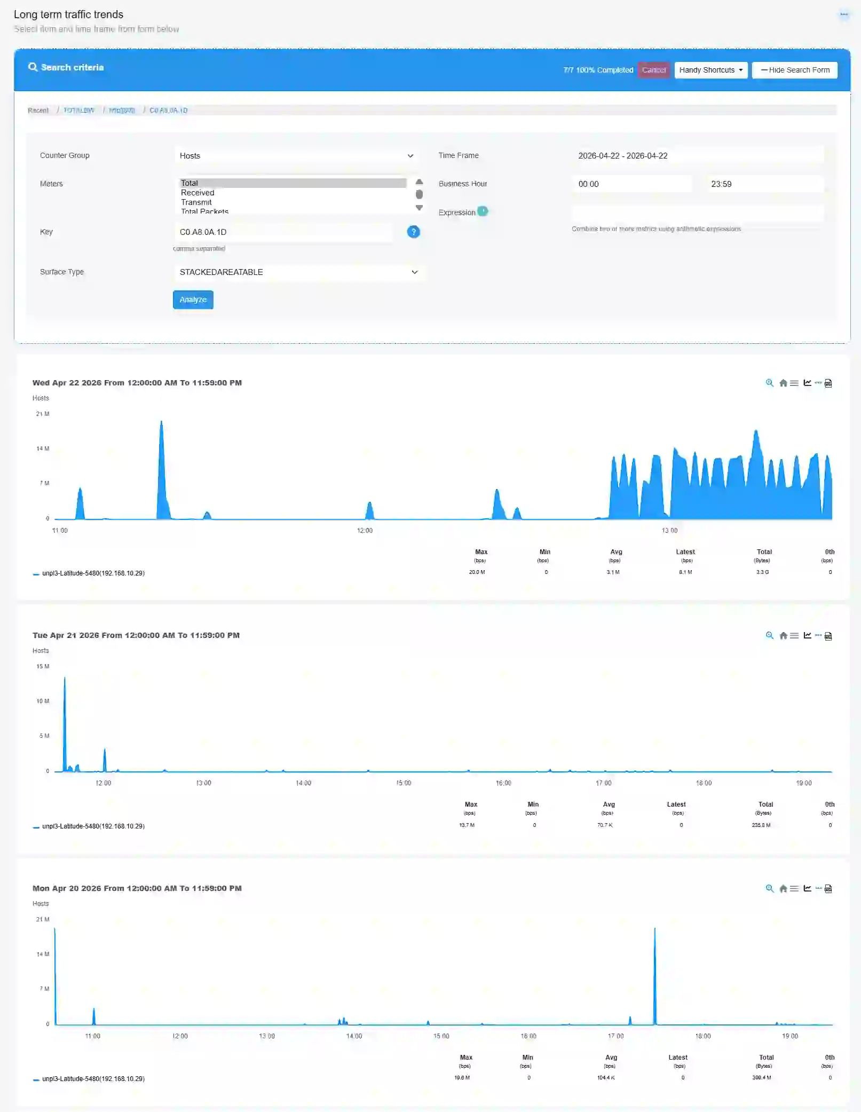Click Max value 13.7 M in Tue chart table
861x1112 pixels.
(x=467, y=825)
